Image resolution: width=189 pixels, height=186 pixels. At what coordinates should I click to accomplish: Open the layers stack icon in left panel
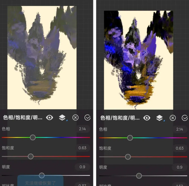pyautogui.click(x=62, y=118)
